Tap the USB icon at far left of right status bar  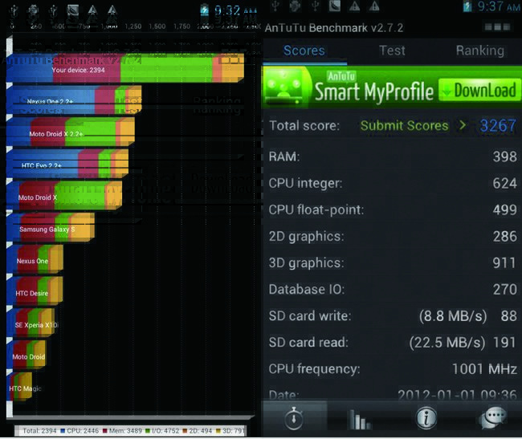[274, 8]
